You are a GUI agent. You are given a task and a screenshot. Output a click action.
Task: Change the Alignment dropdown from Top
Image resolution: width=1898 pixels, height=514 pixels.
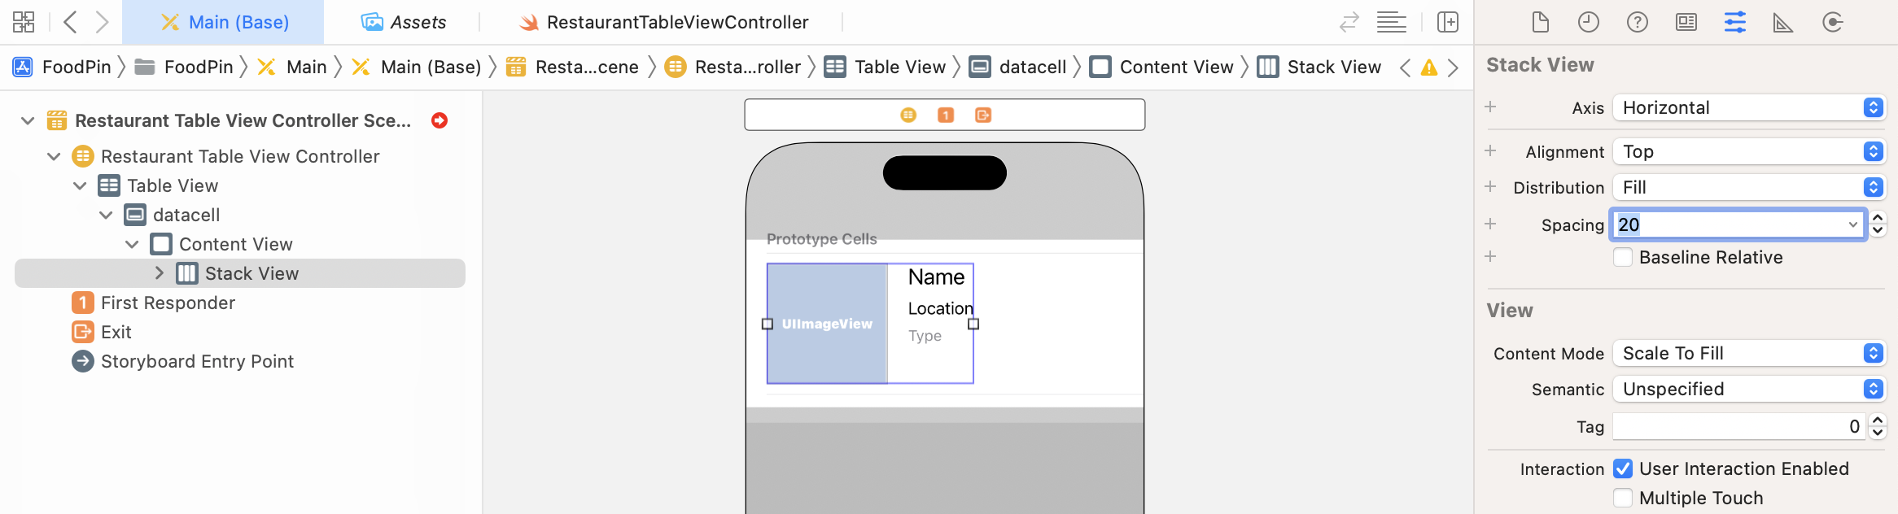1748,151
